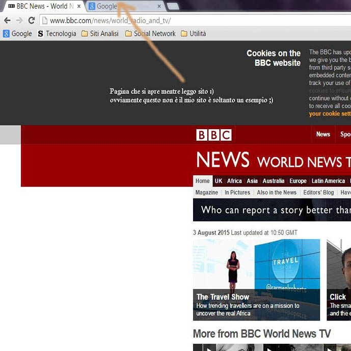The width and height of the screenshot is (351, 351).
Task: Click the 'your cookie settings' link
Action: 330,114
